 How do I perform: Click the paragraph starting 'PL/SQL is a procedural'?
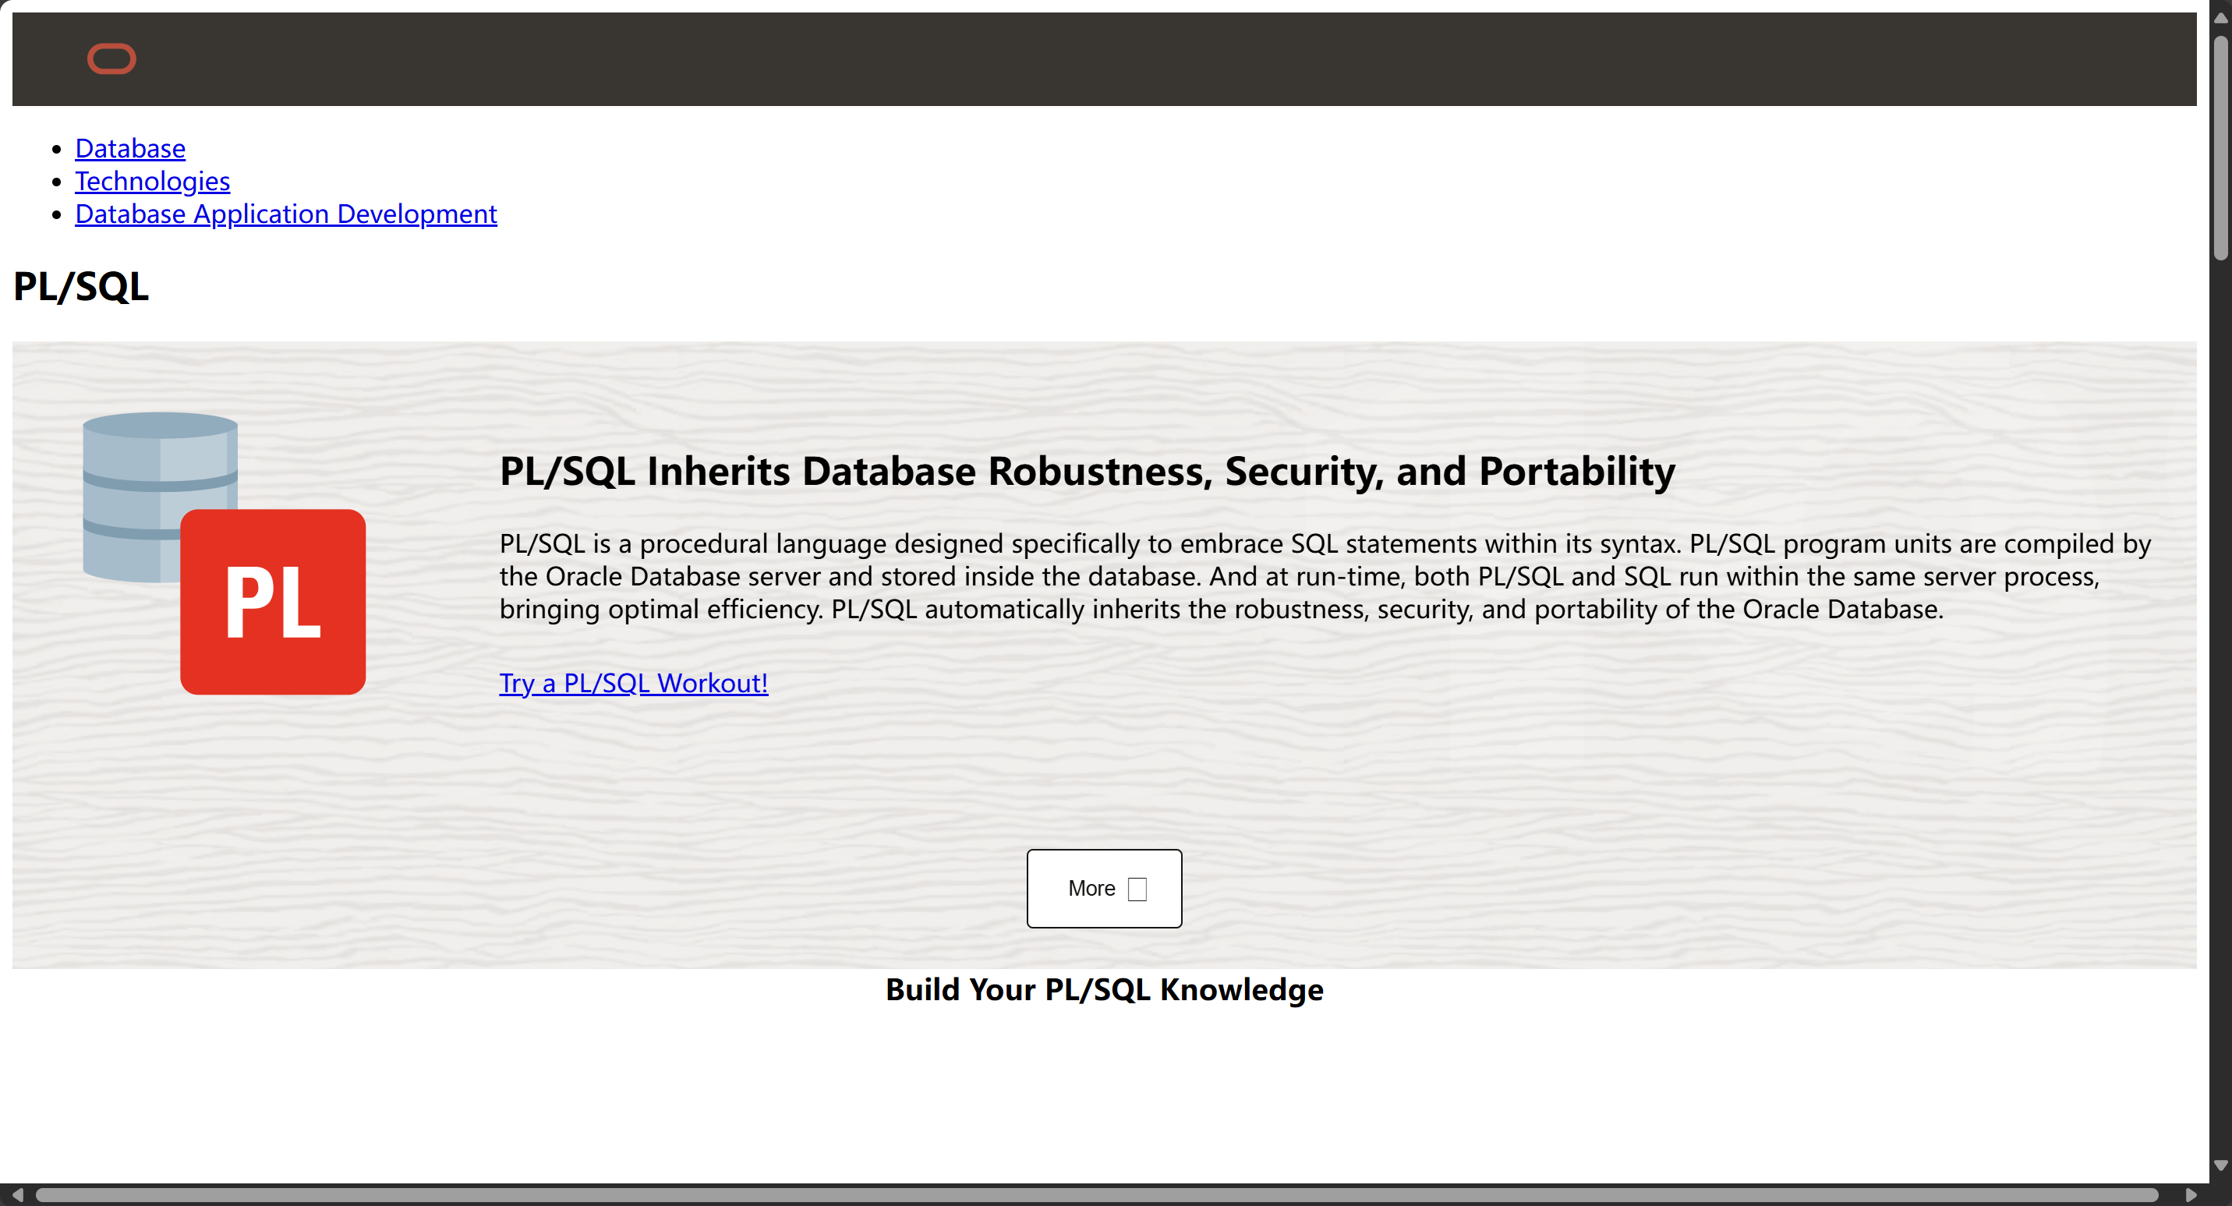click(x=1325, y=576)
